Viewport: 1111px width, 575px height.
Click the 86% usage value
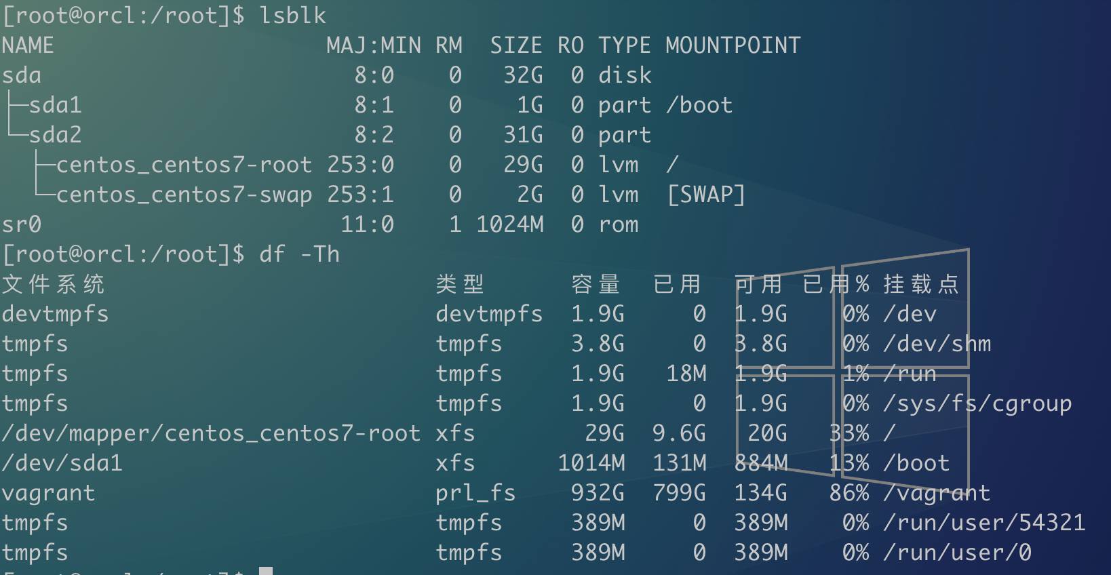849,493
